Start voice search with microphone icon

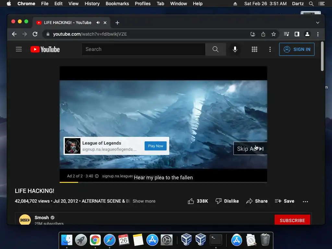(235, 49)
